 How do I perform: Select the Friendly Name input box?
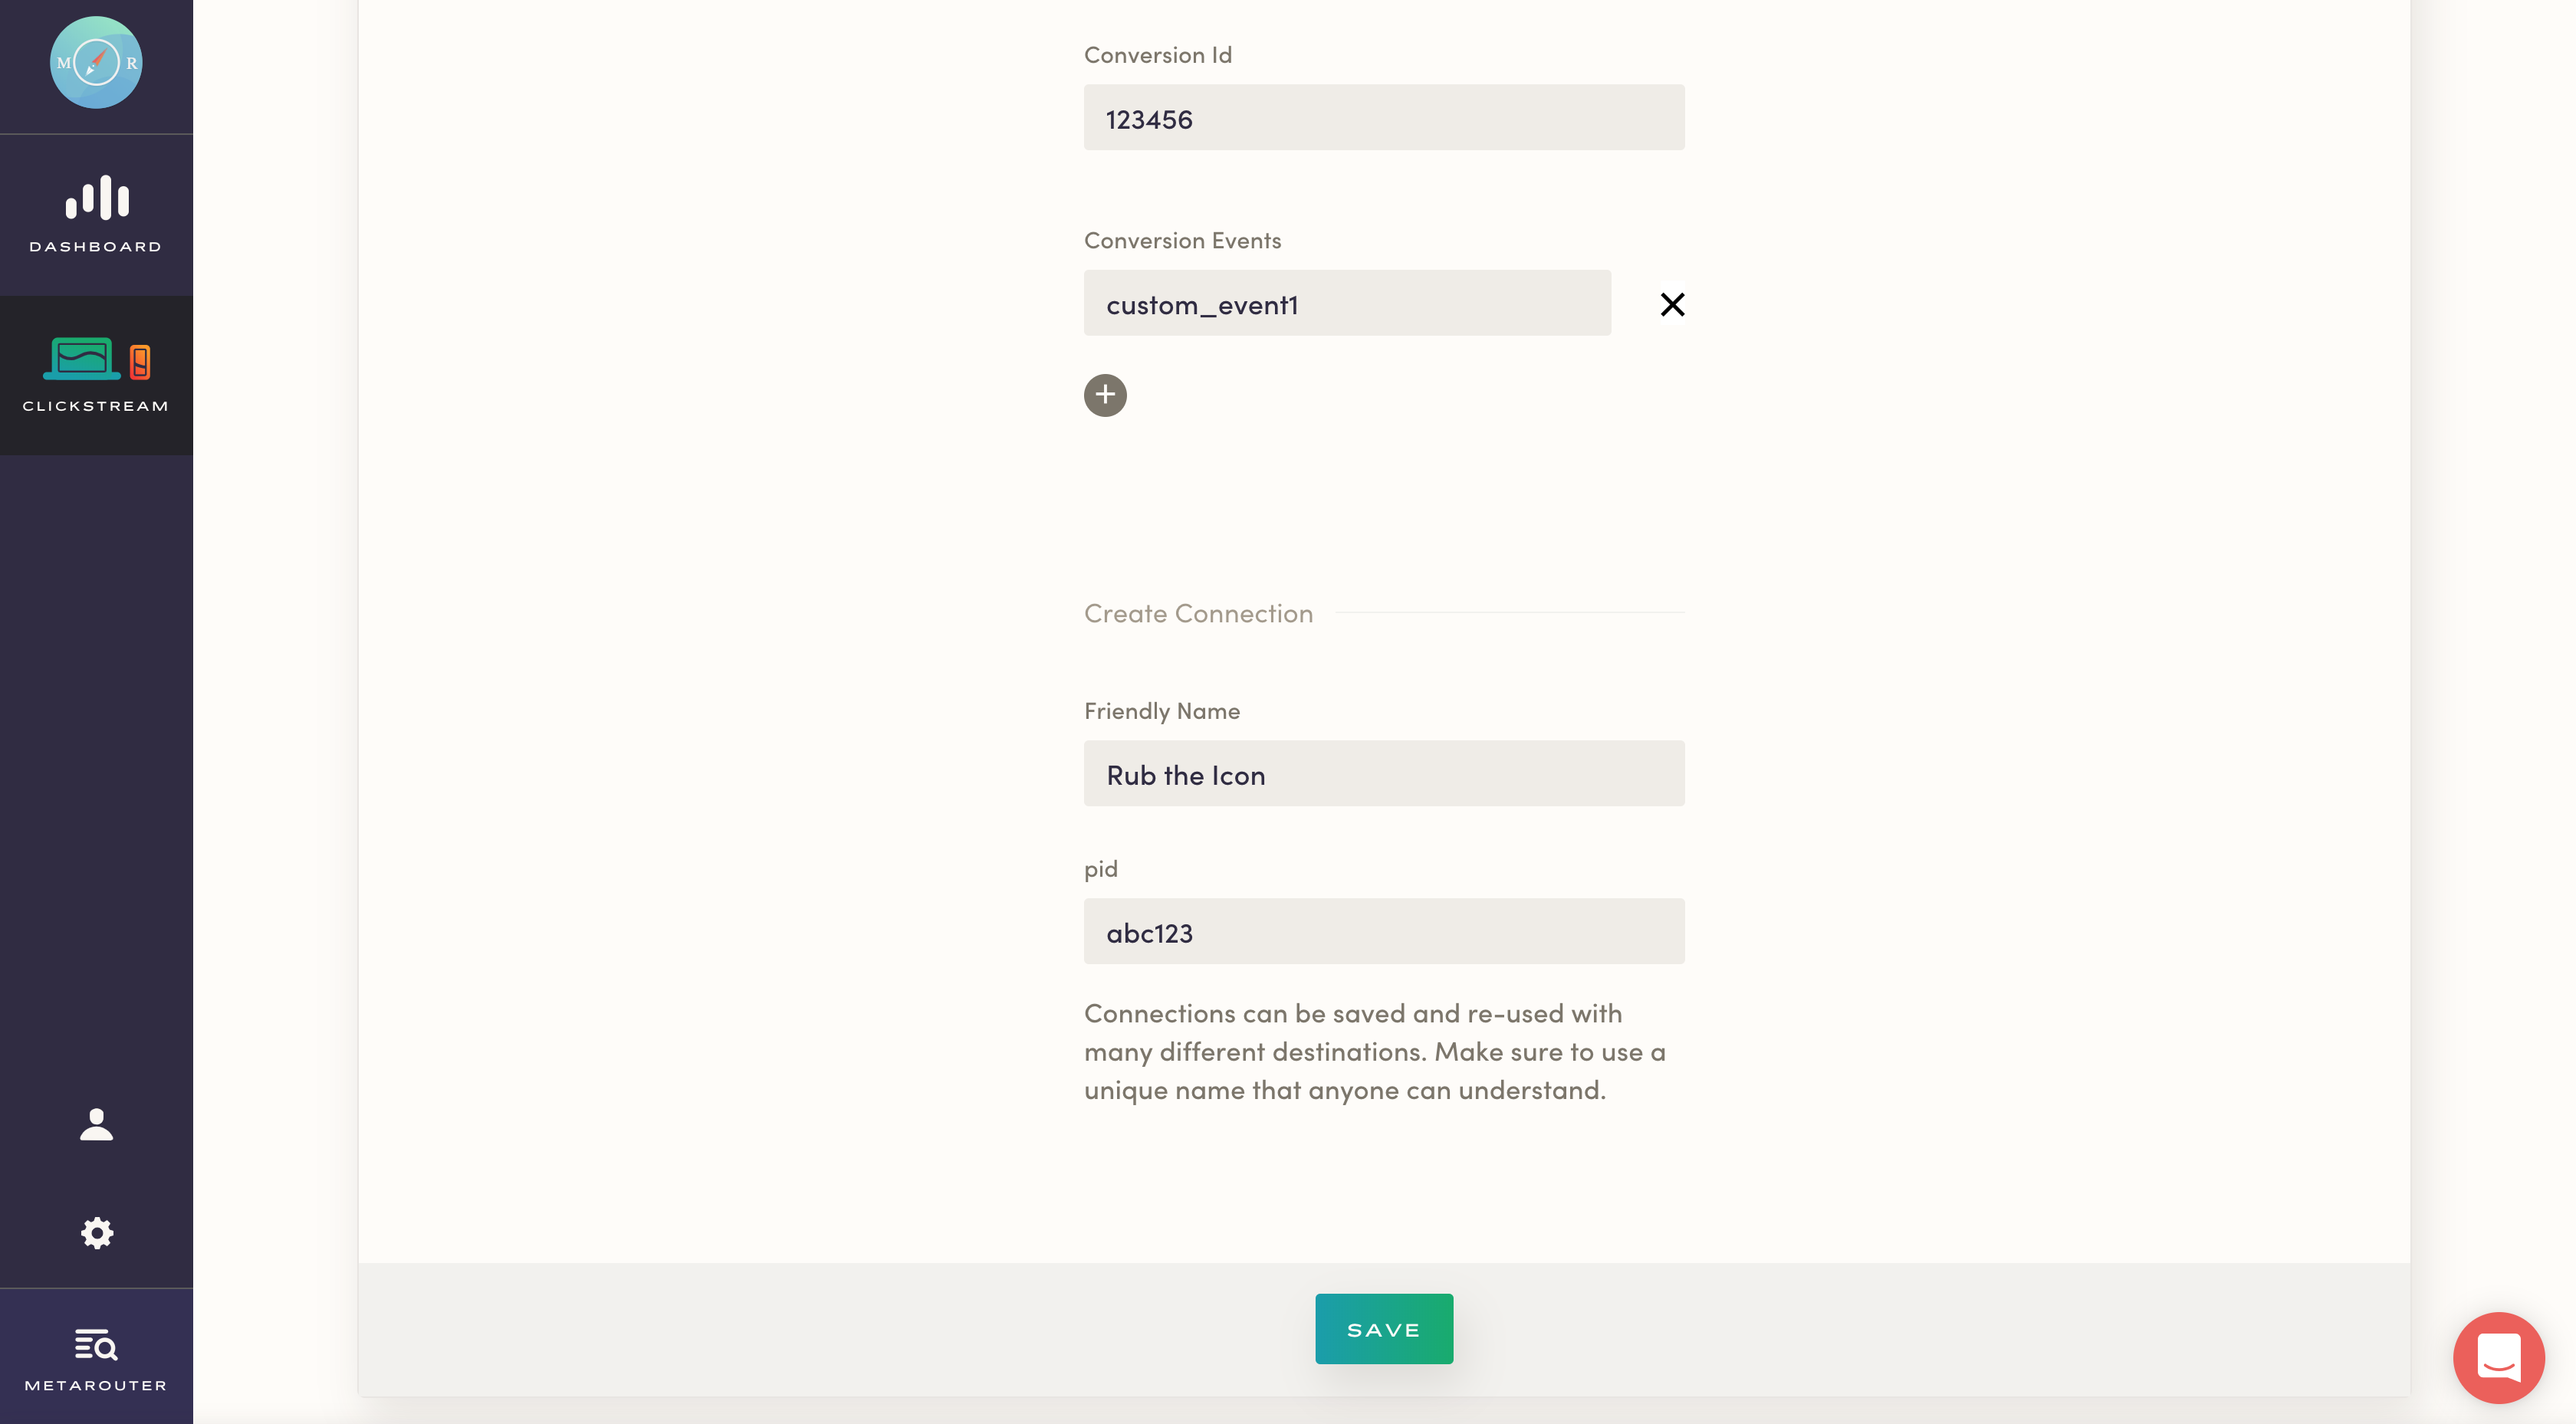[1383, 774]
